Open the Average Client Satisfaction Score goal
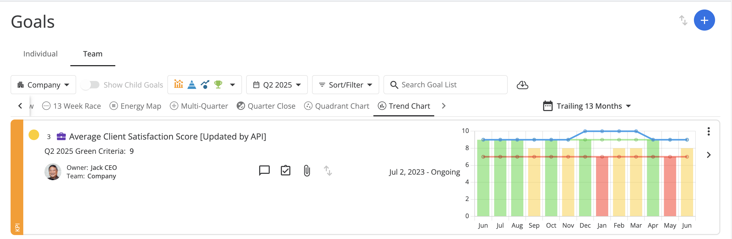The image size is (732, 239). (167, 137)
